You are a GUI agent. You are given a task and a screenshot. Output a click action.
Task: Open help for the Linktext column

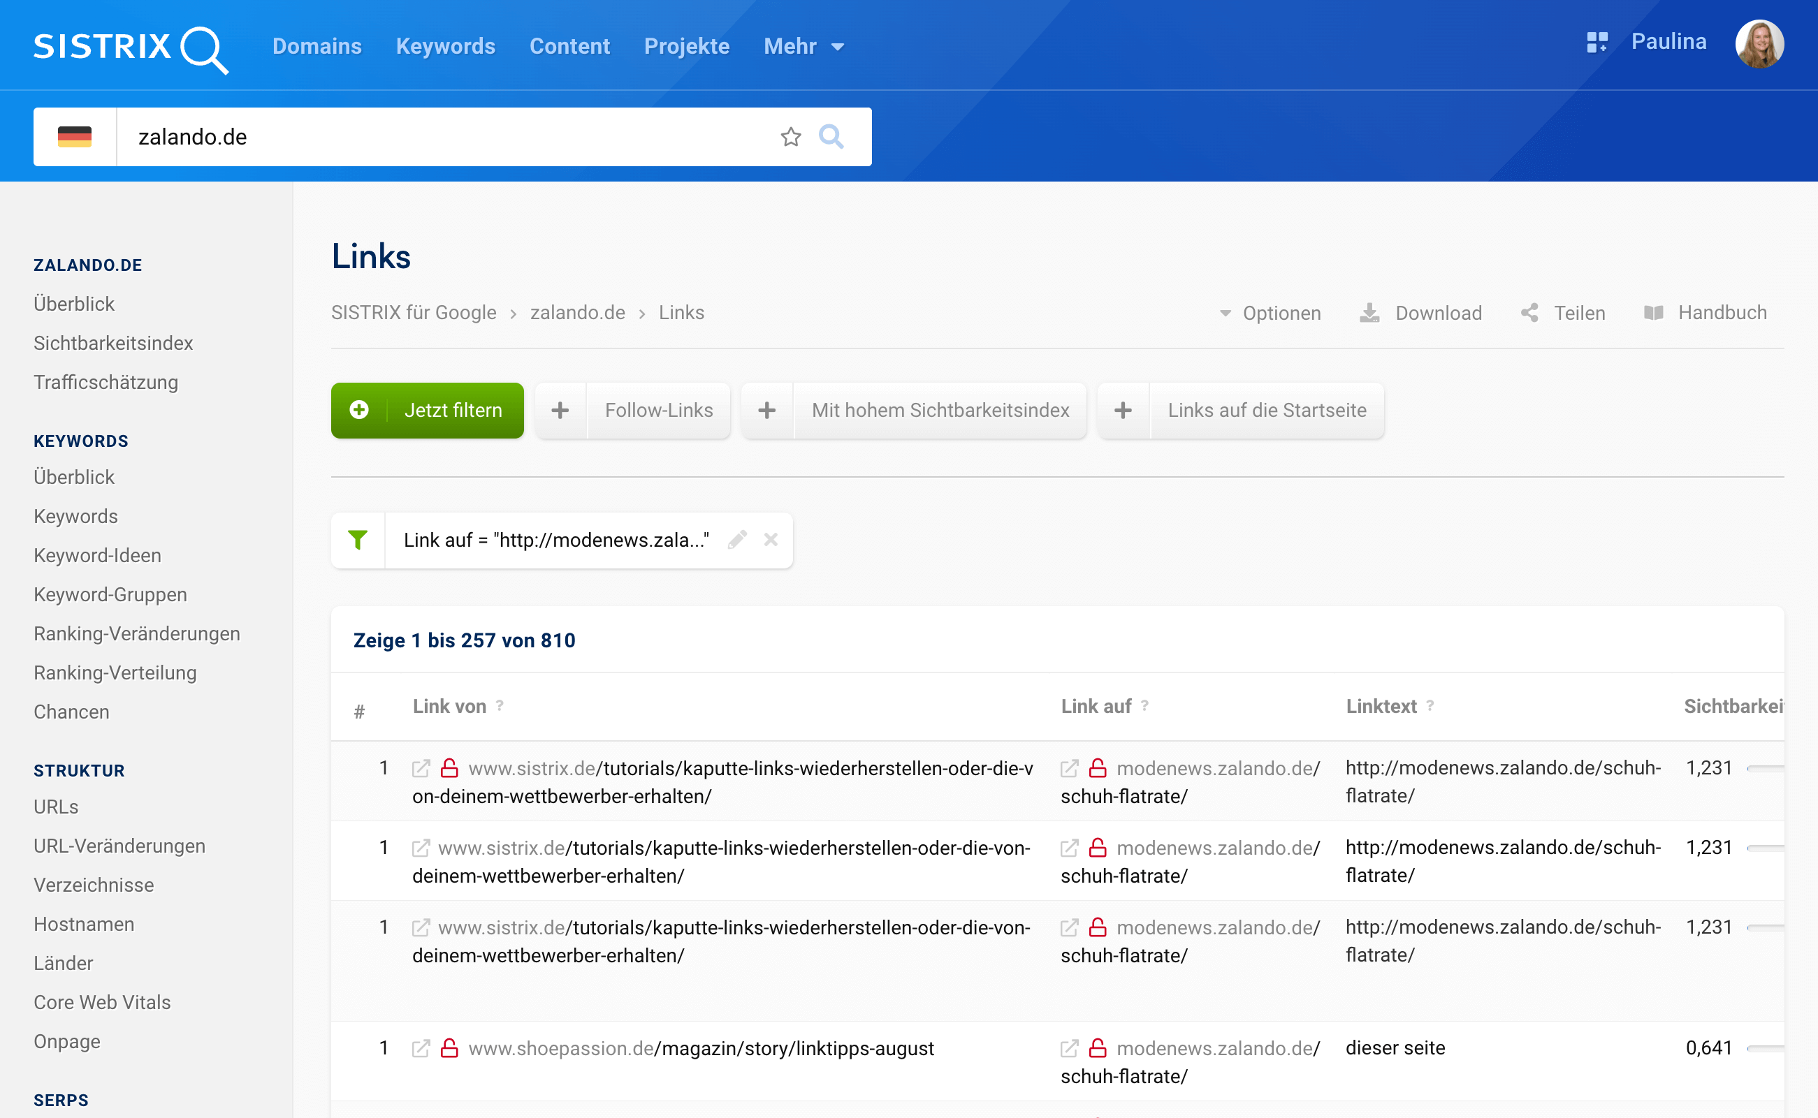point(1430,705)
